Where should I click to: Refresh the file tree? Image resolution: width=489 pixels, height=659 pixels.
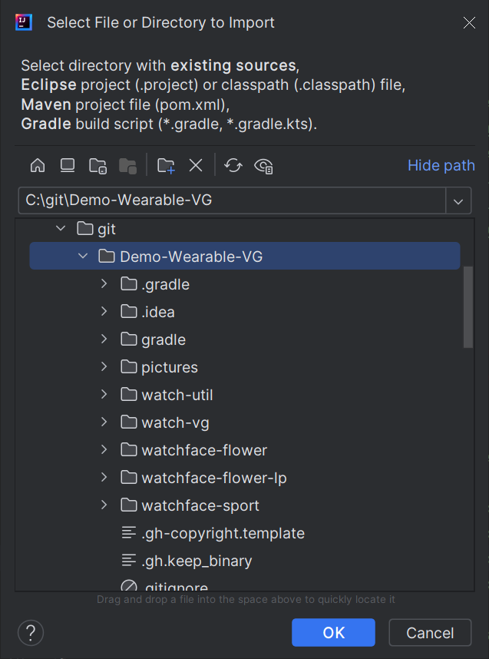tap(233, 165)
